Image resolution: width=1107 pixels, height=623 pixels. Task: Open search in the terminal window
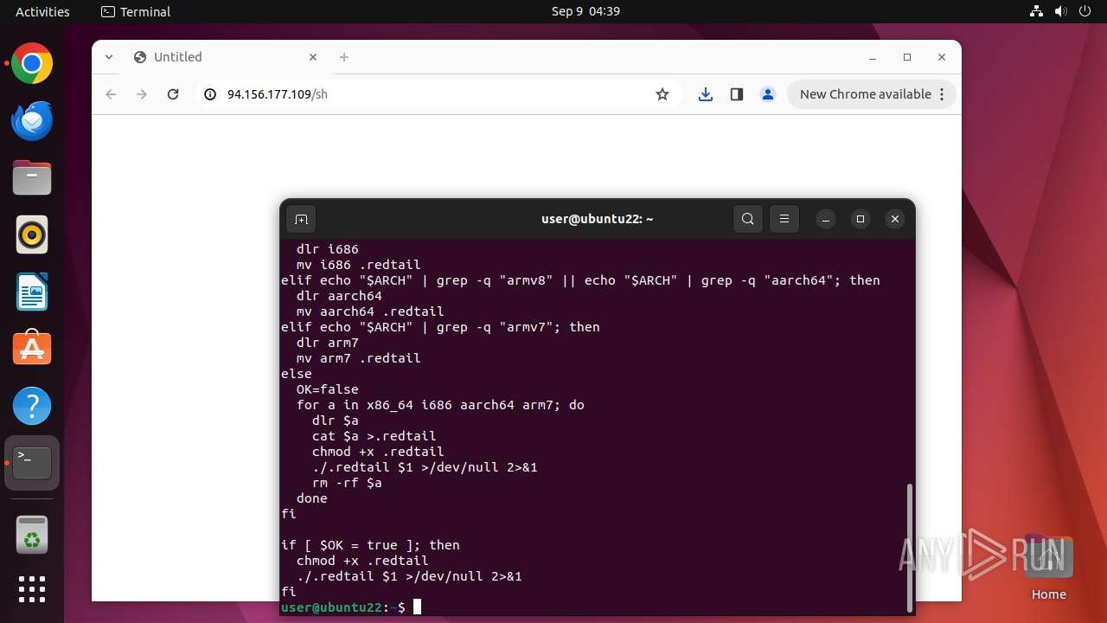[748, 219]
